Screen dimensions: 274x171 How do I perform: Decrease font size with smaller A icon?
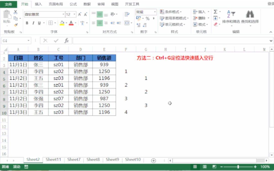(85, 14)
